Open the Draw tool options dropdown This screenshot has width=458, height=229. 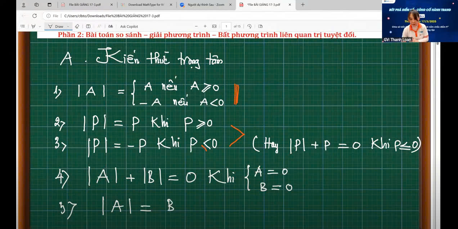tap(68, 26)
